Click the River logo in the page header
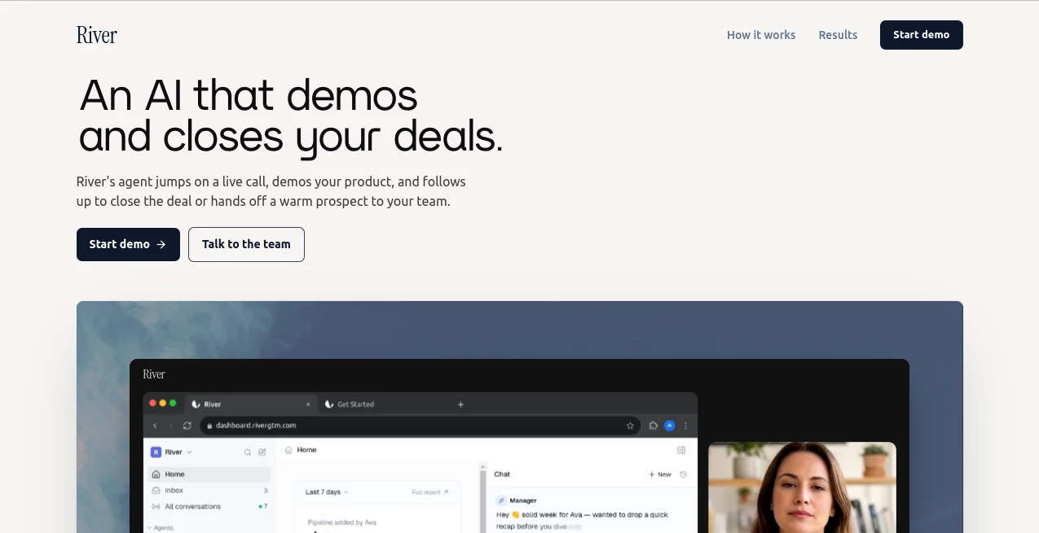 [97, 35]
